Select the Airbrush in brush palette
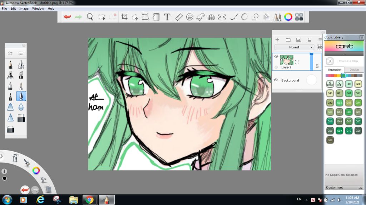Image resolution: width=366 pixels, height=205 pixels. 21,64
